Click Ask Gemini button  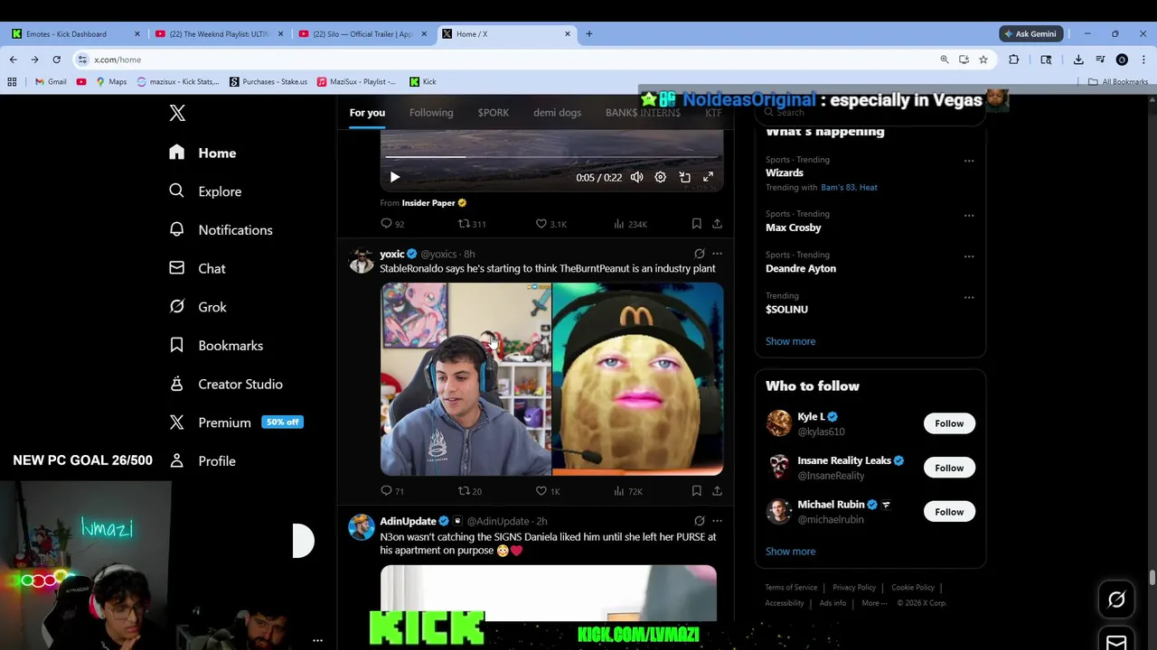point(1030,33)
